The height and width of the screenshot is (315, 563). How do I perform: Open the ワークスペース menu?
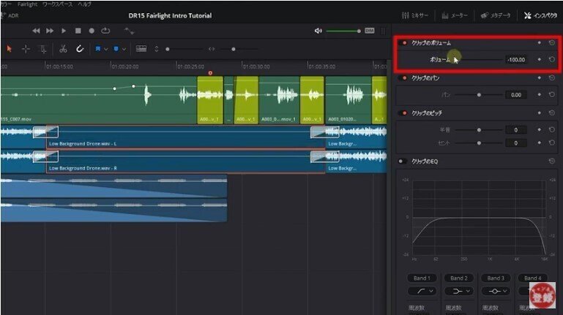click(57, 4)
